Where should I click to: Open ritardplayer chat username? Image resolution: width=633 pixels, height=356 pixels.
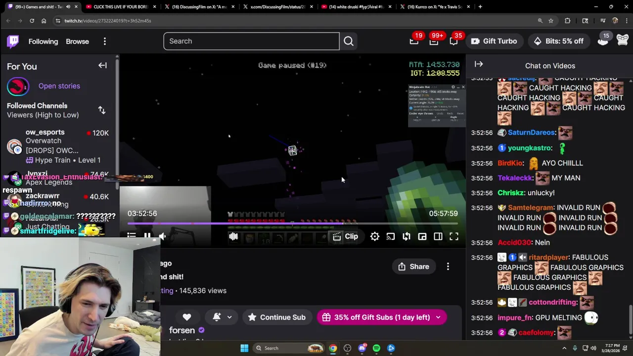pos(549,258)
